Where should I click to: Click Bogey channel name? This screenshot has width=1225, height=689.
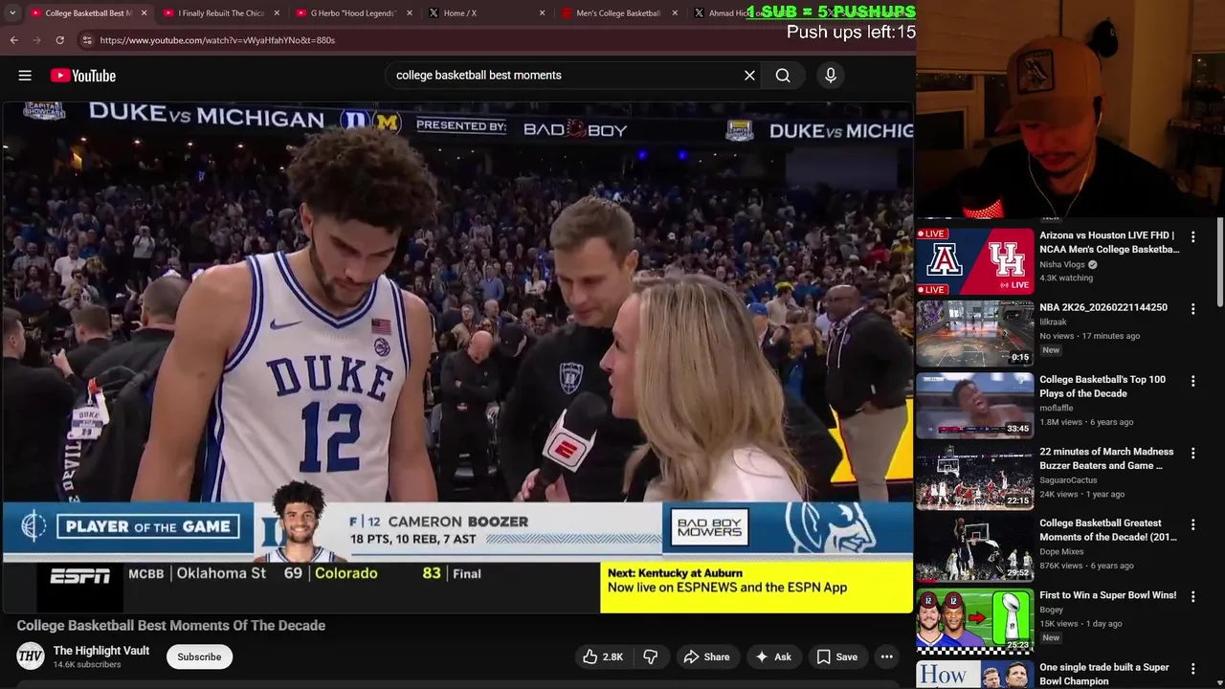pos(1052,610)
